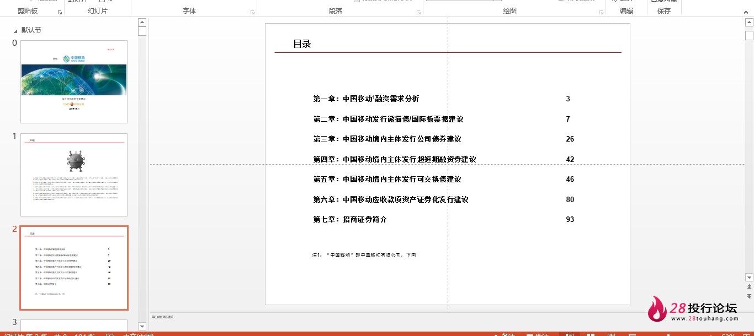Open the 段落 group dialog launcher
This screenshot has width=754, height=336.
click(419, 12)
